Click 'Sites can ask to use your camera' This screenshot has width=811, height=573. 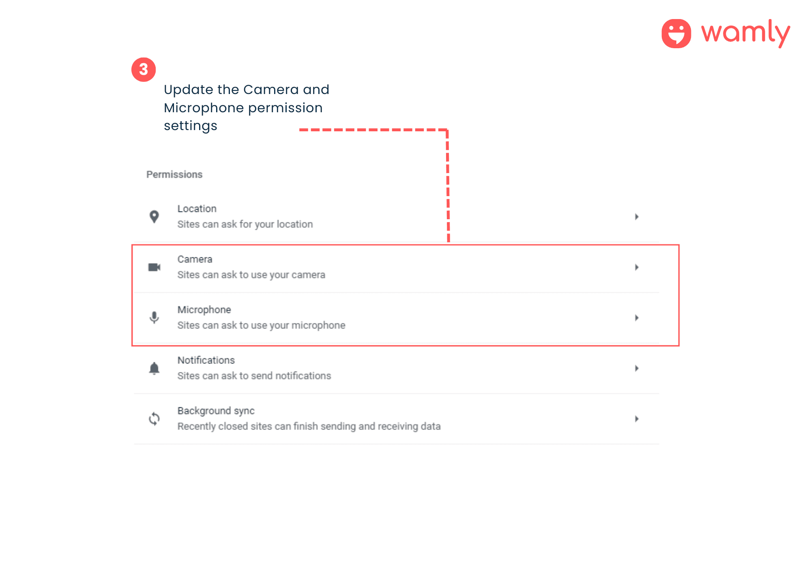[251, 275]
